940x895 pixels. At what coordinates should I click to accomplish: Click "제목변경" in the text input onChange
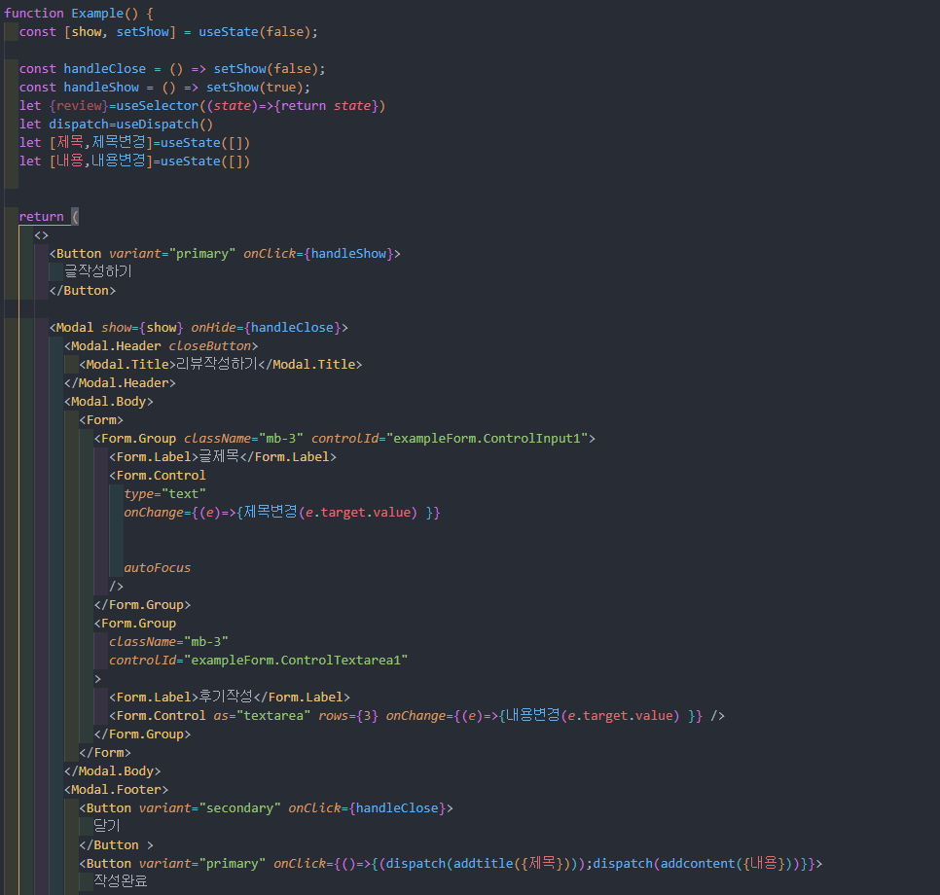[271, 512]
